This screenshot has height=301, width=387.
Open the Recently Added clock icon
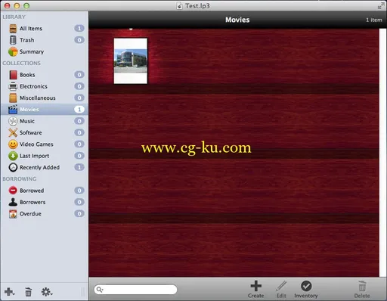point(13,167)
